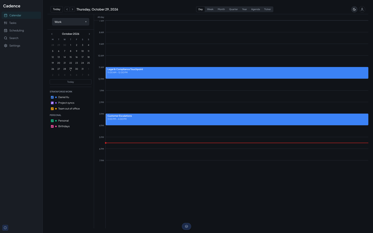Open the Search section icon
Screen dimensions: 373x233
[x=6, y=38]
